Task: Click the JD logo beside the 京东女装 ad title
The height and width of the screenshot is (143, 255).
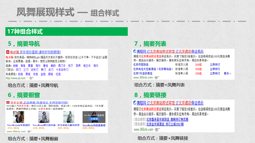Action: click(8, 102)
